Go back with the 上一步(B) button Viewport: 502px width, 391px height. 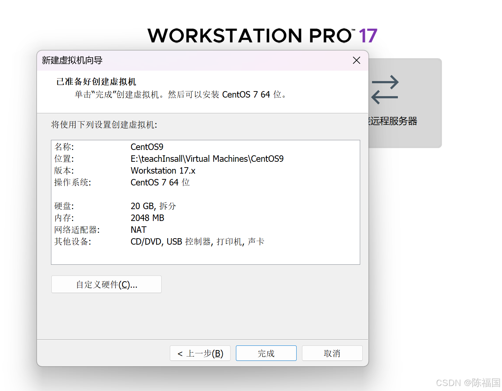[200, 353]
